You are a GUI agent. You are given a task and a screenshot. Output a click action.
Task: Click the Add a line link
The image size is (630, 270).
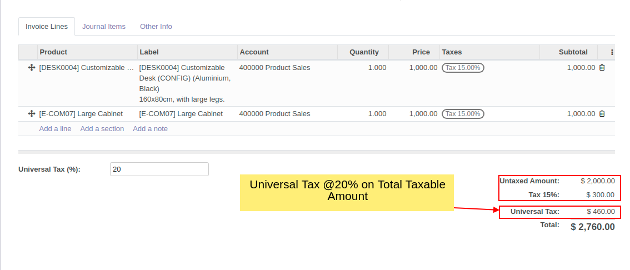[55, 129]
